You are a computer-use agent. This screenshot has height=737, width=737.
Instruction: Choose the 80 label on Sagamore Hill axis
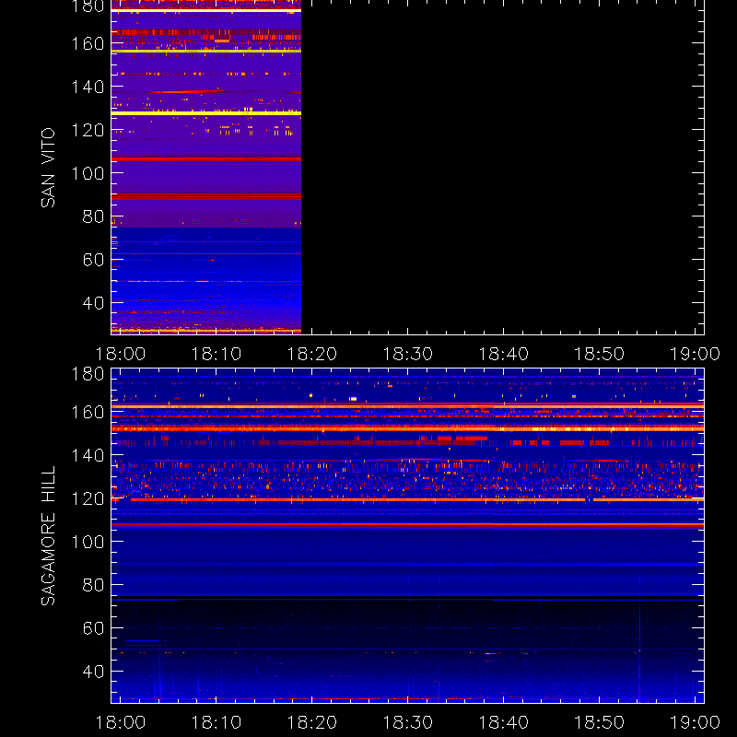pyautogui.click(x=93, y=585)
